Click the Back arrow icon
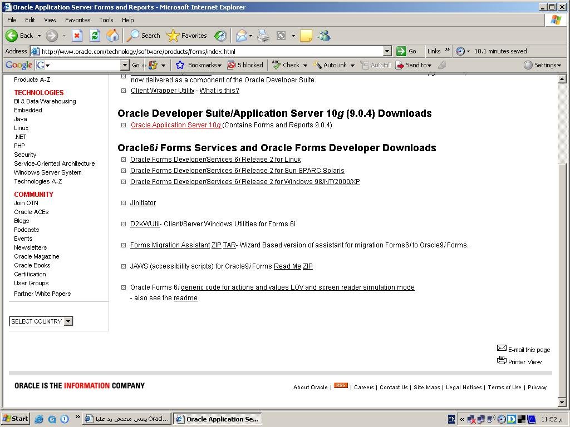 click(x=12, y=36)
